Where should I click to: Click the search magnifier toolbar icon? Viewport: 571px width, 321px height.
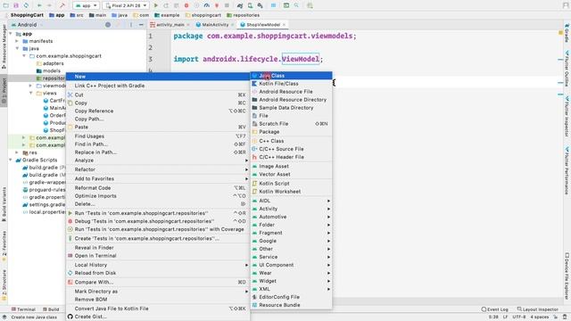296,5
